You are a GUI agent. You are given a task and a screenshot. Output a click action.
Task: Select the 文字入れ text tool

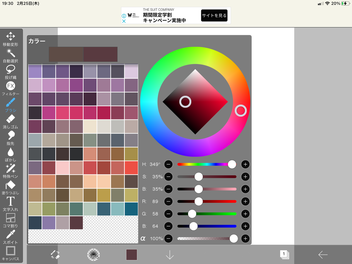[11, 204]
